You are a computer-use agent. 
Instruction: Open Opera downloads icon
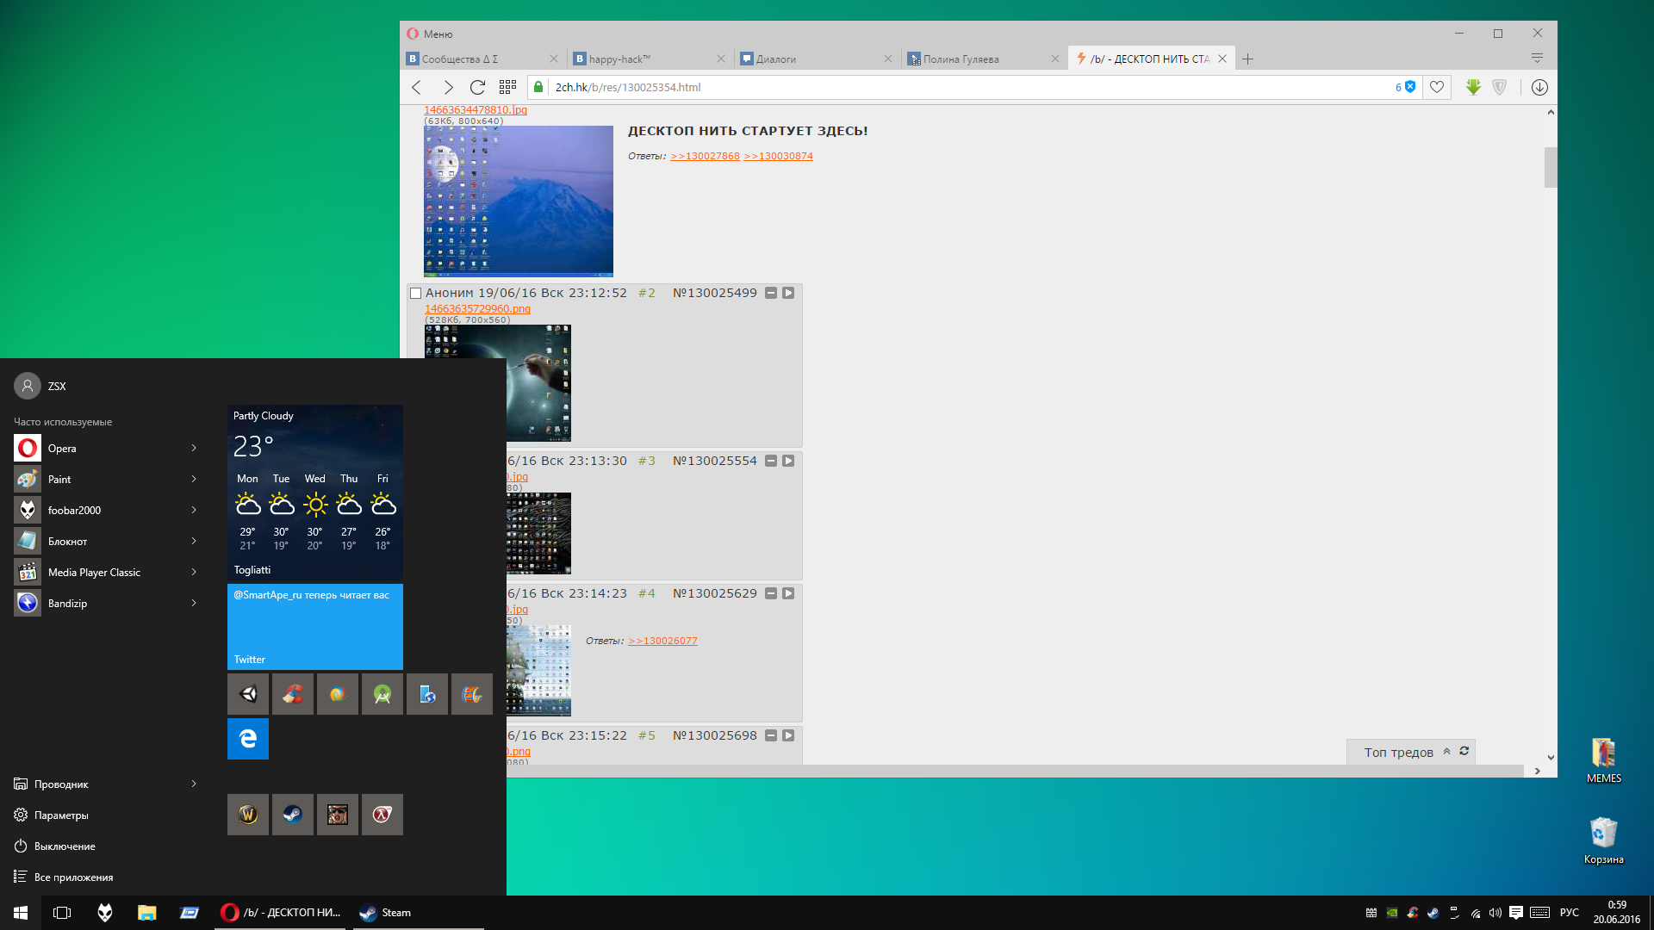pos(1539,87)
